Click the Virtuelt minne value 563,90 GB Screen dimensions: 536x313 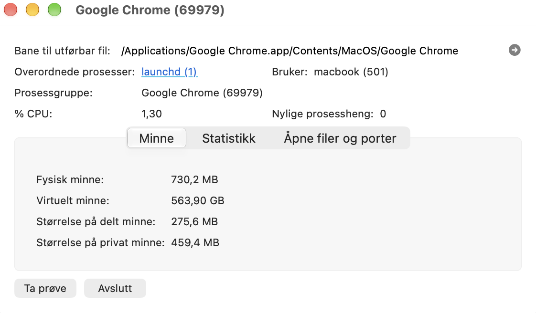click(198, 201)
